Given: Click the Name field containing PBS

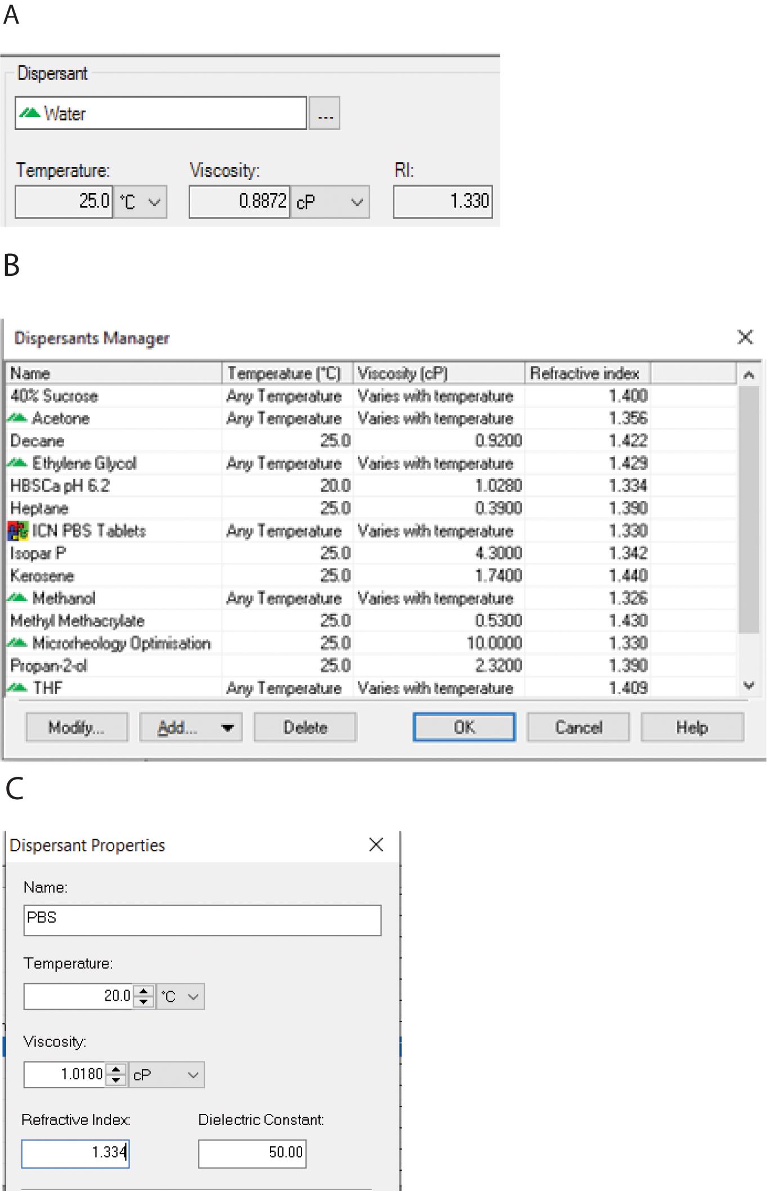Looking at the screenshot, I should click(203, 920).
